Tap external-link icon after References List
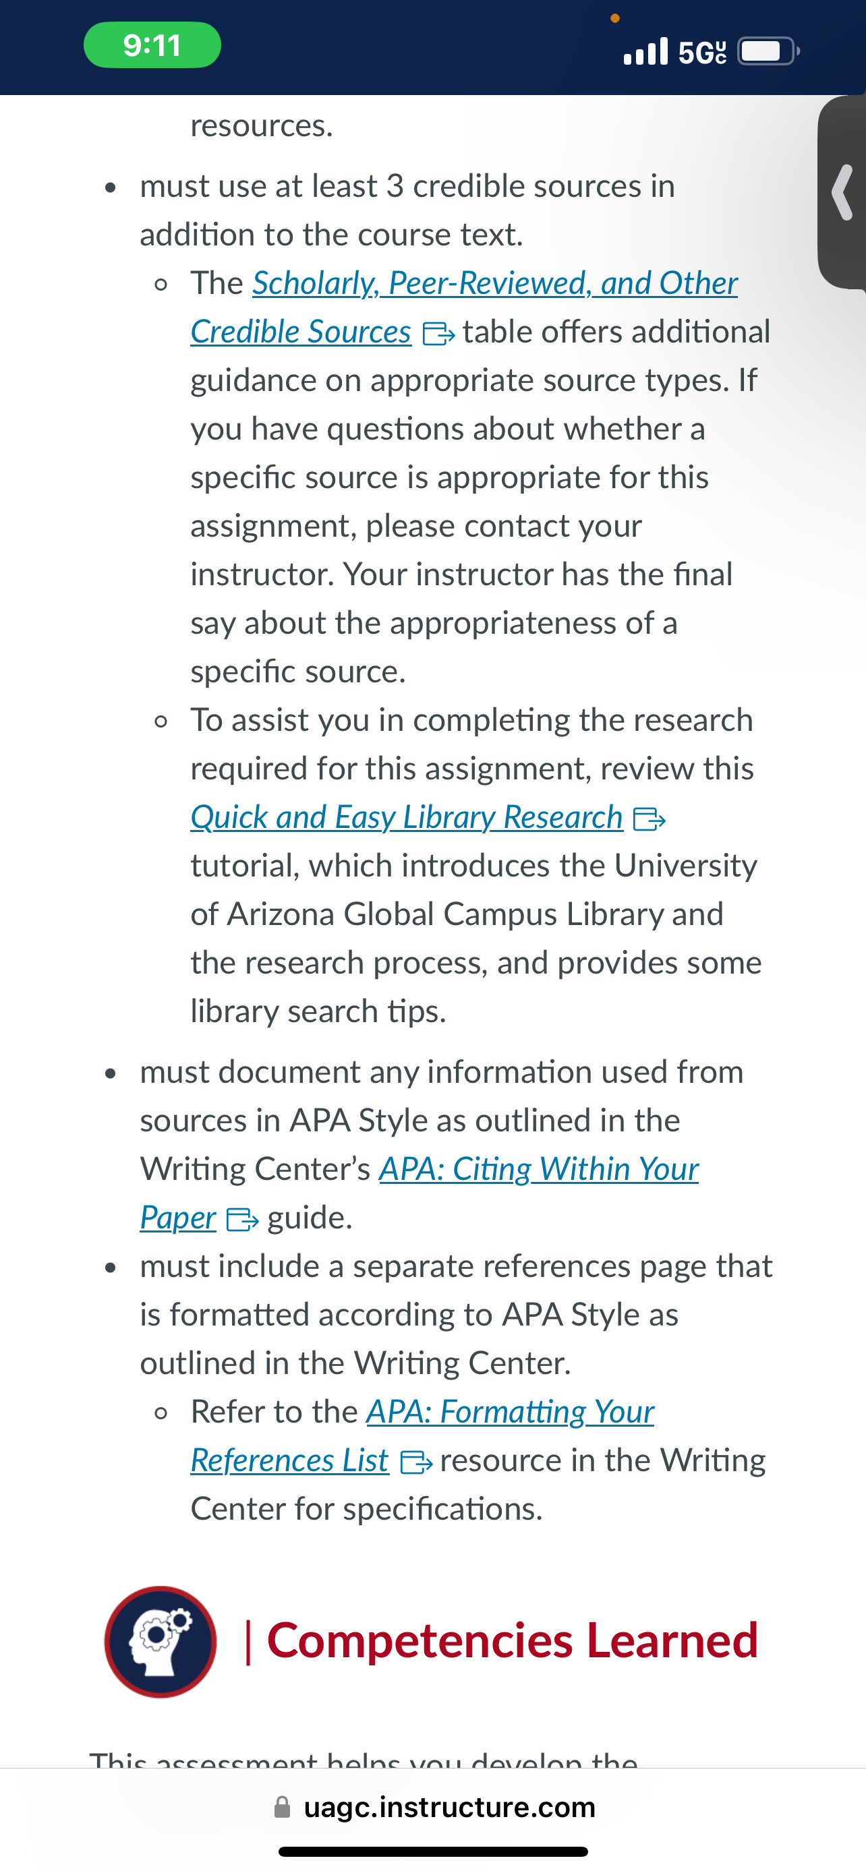 pyautogui.click(x=417, y=1462)
